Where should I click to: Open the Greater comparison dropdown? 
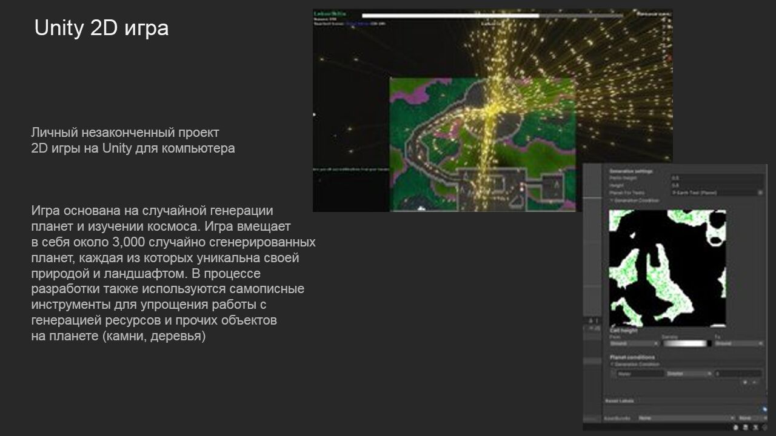click(689, 374)
